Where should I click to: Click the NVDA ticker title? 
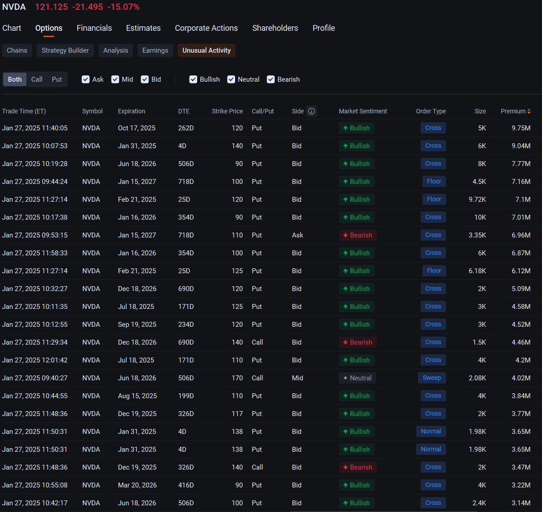pos(14,7)
